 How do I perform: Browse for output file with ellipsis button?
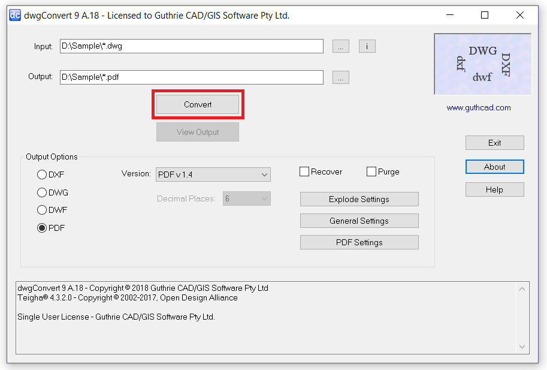(x=341, y=77)
